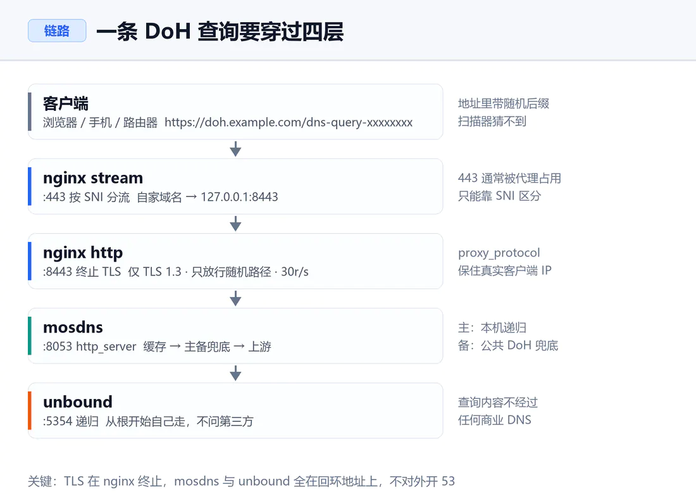696x494 pixels.
Task: Select the unbound heading
Action: click(x=78, y=402)
